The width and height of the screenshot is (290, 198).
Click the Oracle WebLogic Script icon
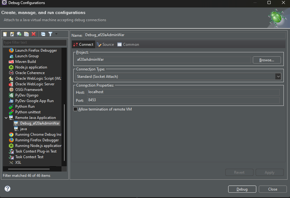click(11, 79)
